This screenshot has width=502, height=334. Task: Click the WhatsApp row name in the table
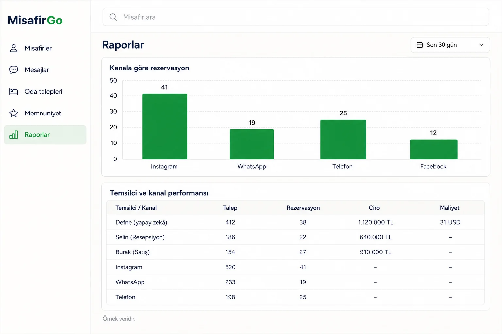(130, 282)
